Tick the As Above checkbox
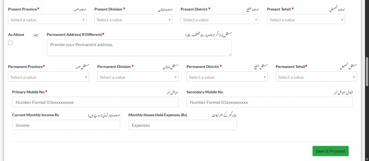Image resolution: width=369 pixels, height=161 pixels. (x=10, y=43)
